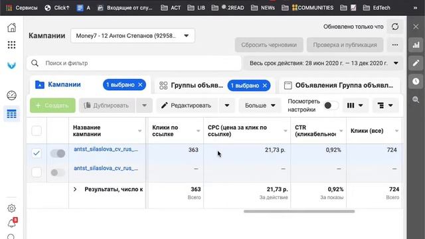Viewport: 425px width, 239px height.
Task: Click the Создать button
Action: pyautogui.click(x=52, y=106)
